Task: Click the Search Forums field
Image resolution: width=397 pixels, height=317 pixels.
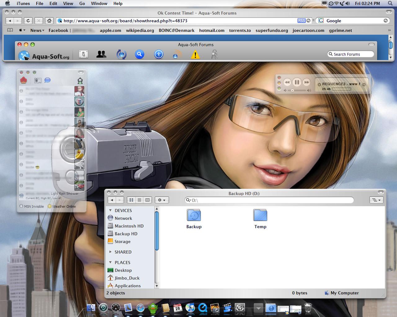Action: [351, 54]
